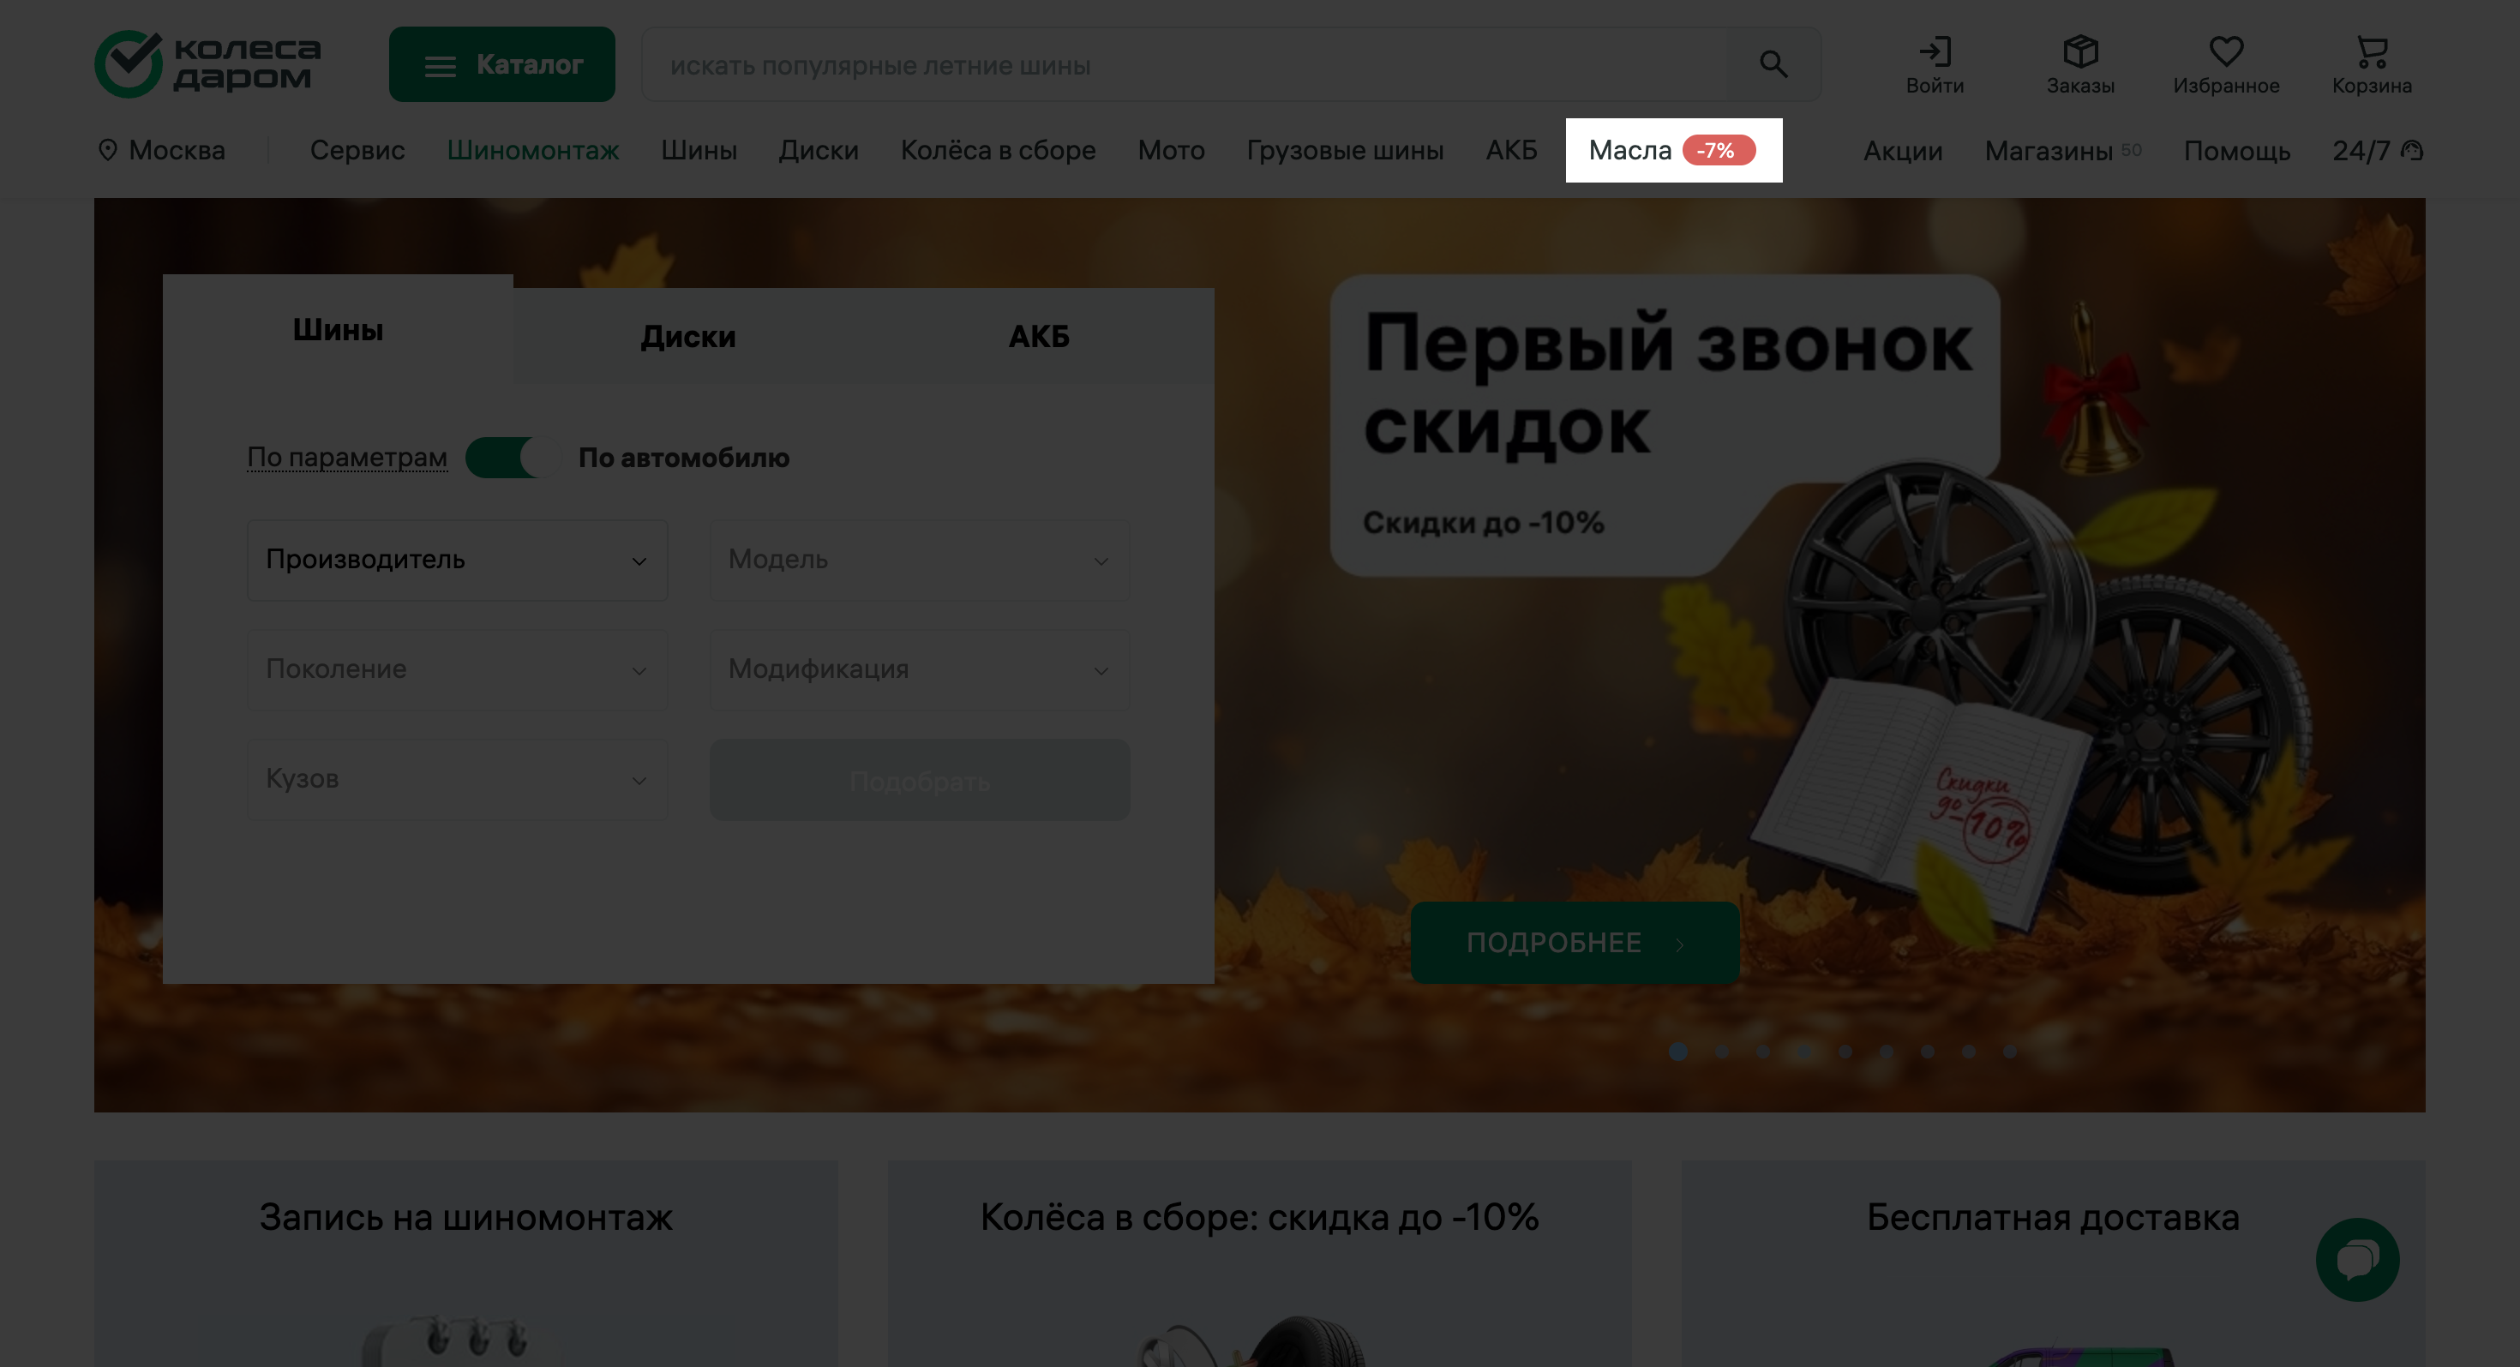Image resolution: width=2520 pixels, height=1367 pixels.
Task: Click the 24/7 headset support icon
Action: tap(2412, 151)
